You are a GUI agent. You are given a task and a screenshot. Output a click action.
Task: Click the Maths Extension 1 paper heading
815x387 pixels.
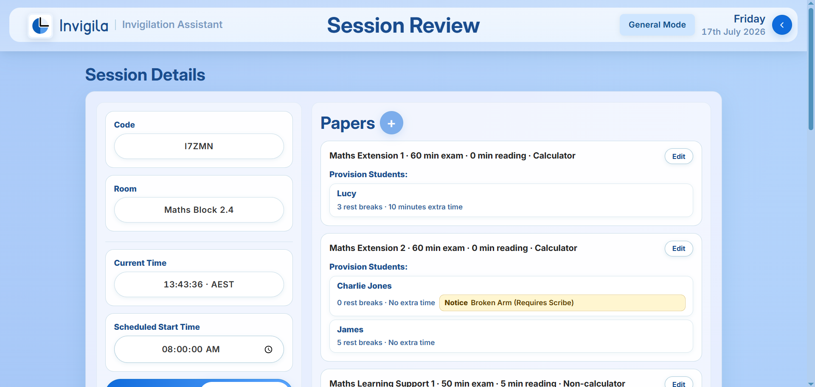[452, 156]
